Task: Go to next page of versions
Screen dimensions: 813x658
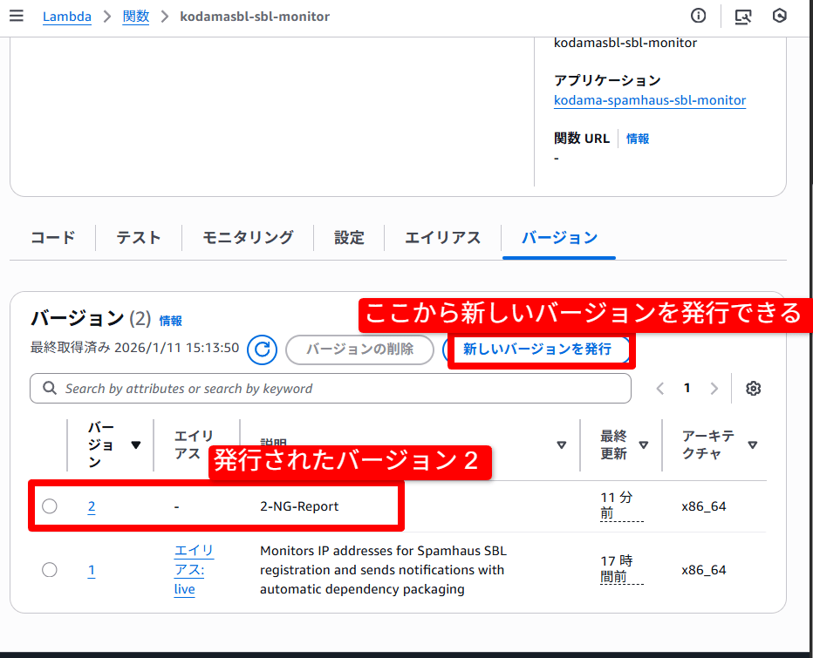Action: pos(714,389)
